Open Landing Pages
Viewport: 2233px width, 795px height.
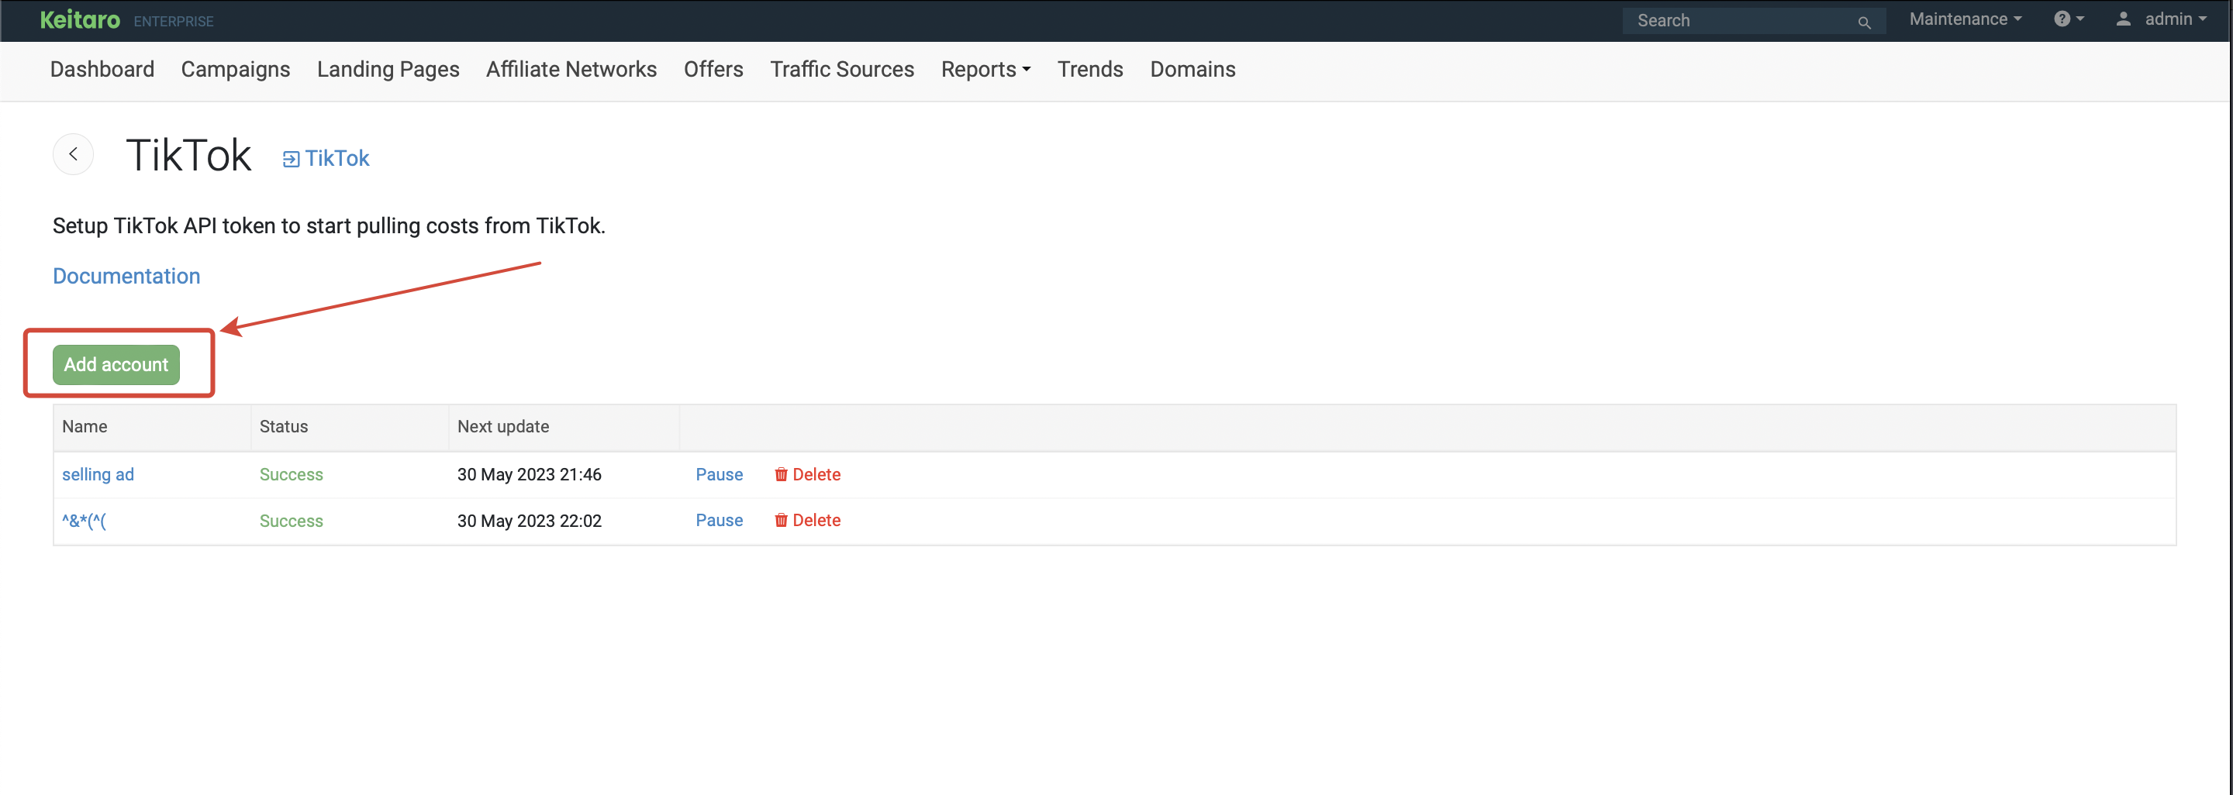[x=388, y=69]
